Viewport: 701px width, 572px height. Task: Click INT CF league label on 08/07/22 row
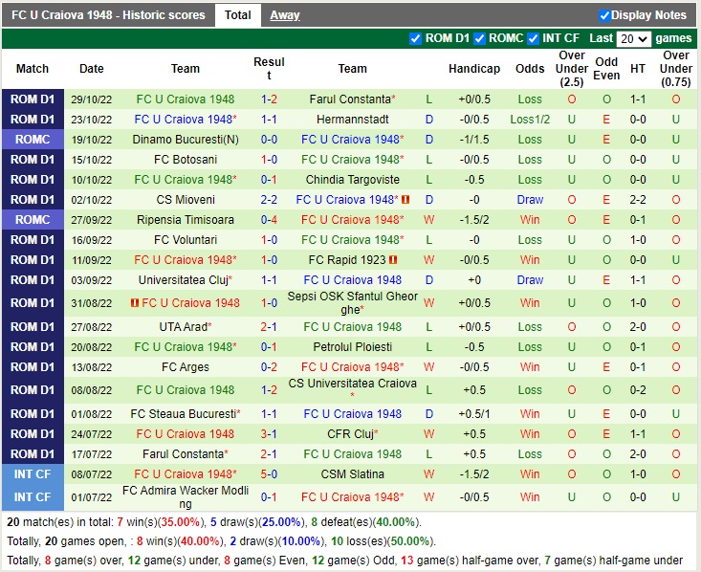coord(33,474)
